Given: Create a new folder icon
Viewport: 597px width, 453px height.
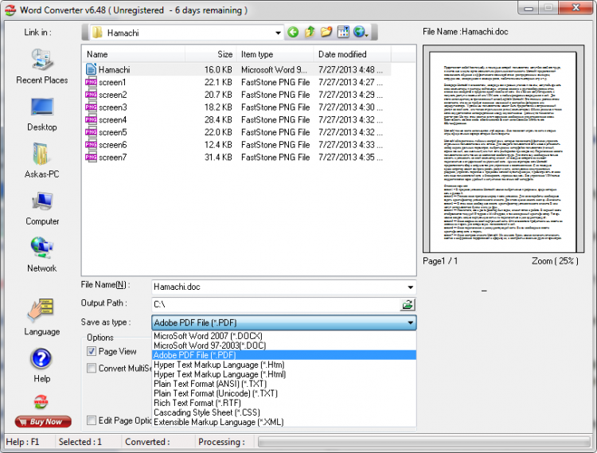Looking at the screenshot, I should point(326,32).
